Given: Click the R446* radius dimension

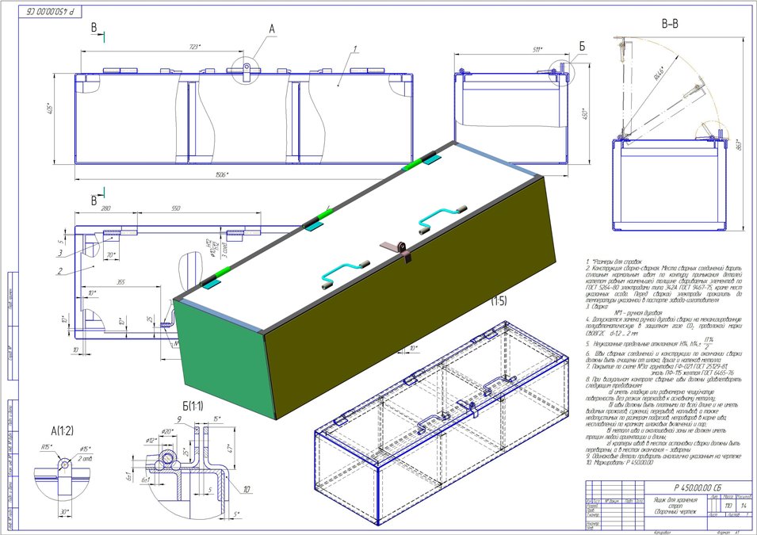Looking at the screenshot, I should [661, 72].
